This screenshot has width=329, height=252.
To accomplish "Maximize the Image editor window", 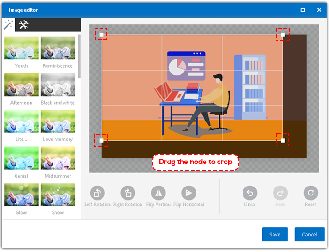I will click(303, 10).
